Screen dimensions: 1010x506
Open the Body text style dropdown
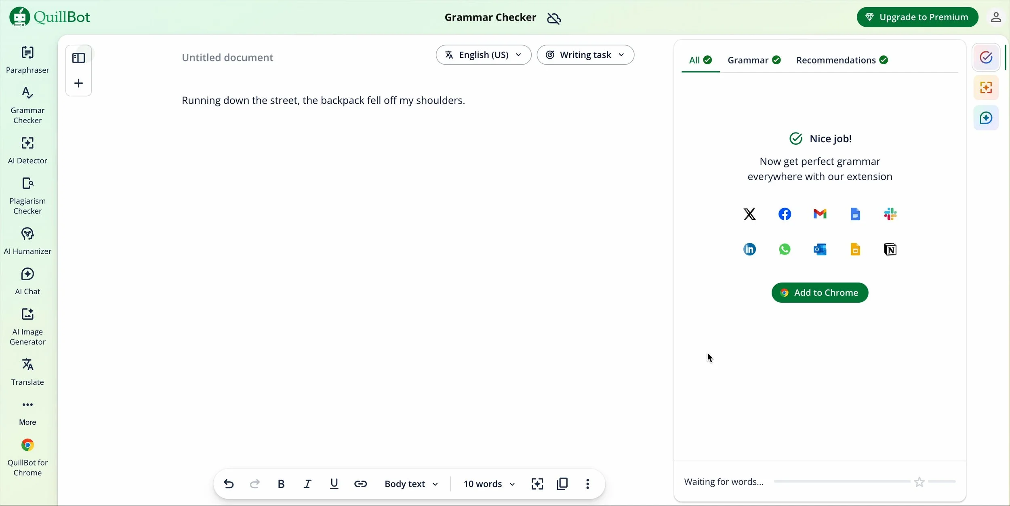click(411, 484)
